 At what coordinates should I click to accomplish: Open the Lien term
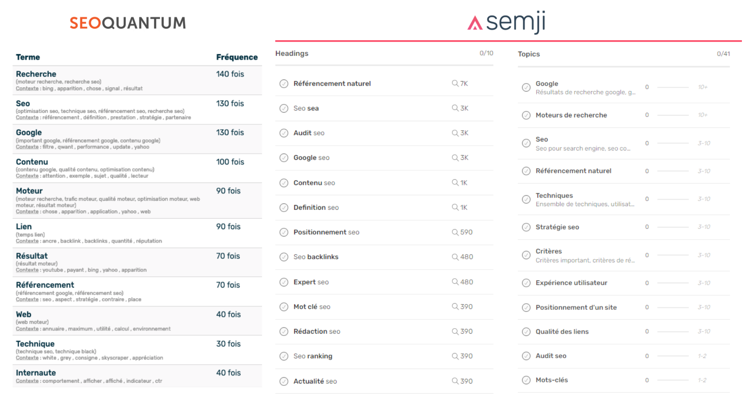[x=24, y=226]
